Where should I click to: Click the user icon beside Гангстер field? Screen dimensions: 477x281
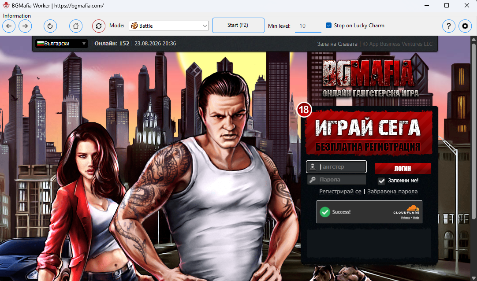[x=313, y=167]
